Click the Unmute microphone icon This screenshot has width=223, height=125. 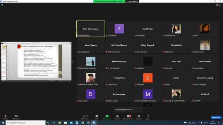point(5,116)
